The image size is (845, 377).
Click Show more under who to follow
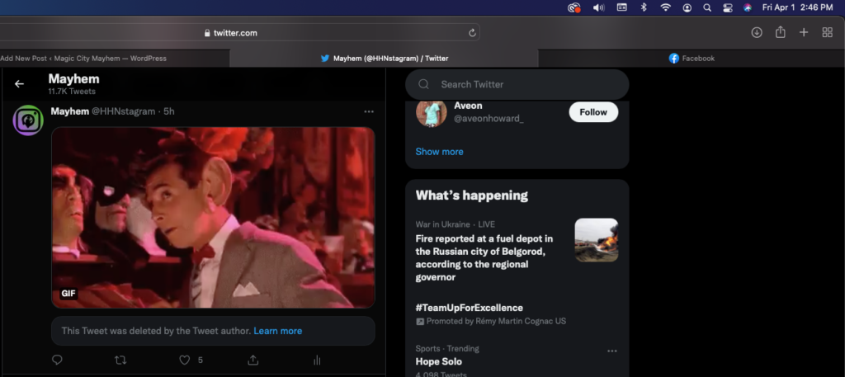click(439, 152)
